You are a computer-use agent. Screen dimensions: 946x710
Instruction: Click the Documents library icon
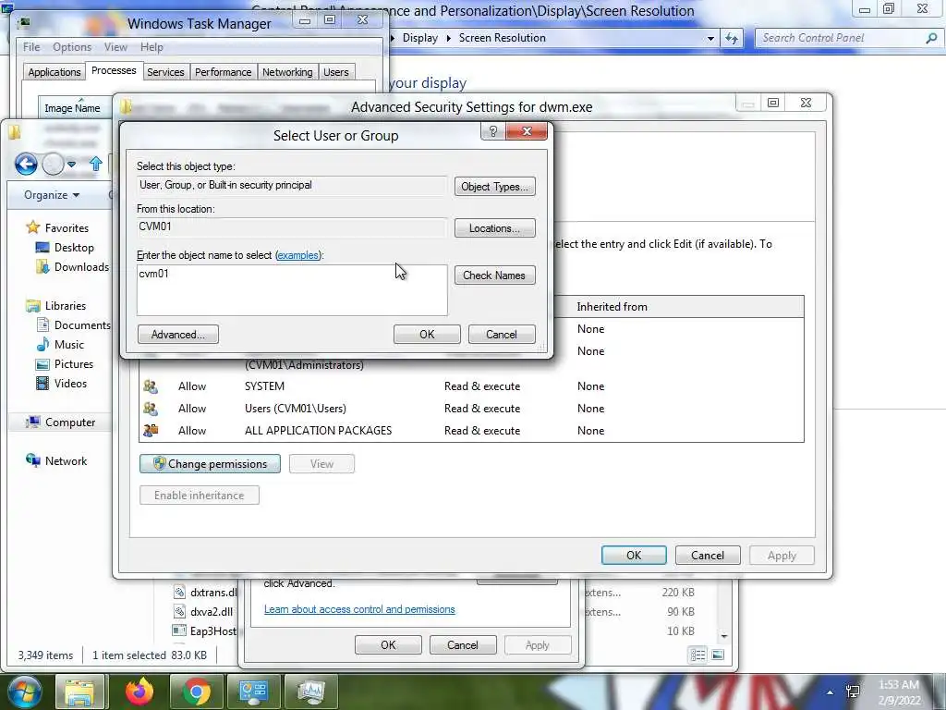coord(42,324)
